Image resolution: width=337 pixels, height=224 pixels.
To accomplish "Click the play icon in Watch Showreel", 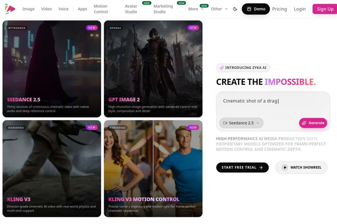I will tap(285, 167).
